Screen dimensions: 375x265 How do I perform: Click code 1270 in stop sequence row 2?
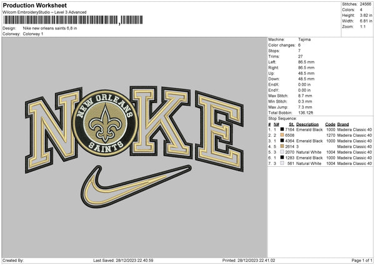[x=331, y=136]
